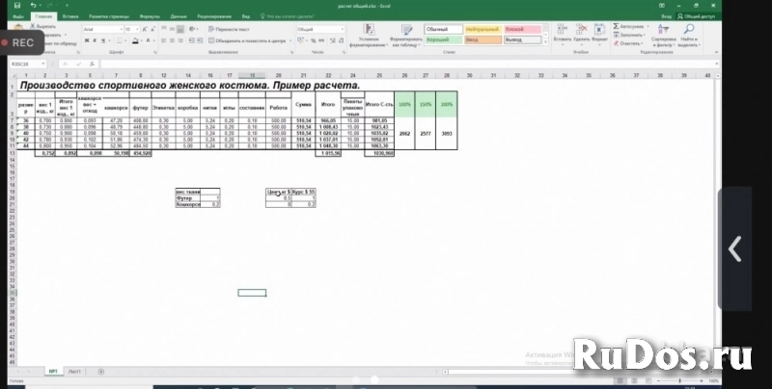Switch to the Insert (Вставка) ribbon tab
The height and width of the screenshot is (389, 772).
(x=69, y=16)
